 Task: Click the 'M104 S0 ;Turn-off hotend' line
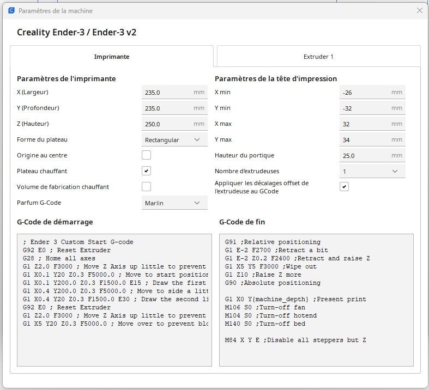pyautogui.click(x=271, y=315)
